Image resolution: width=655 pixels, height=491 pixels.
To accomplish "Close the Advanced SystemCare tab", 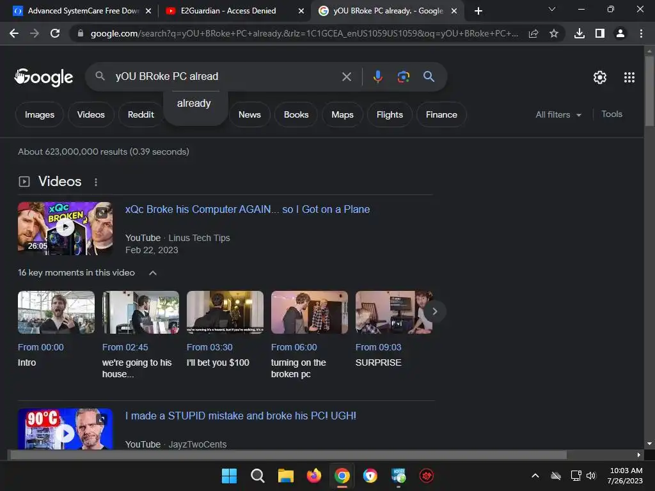I will coord(148,11).
